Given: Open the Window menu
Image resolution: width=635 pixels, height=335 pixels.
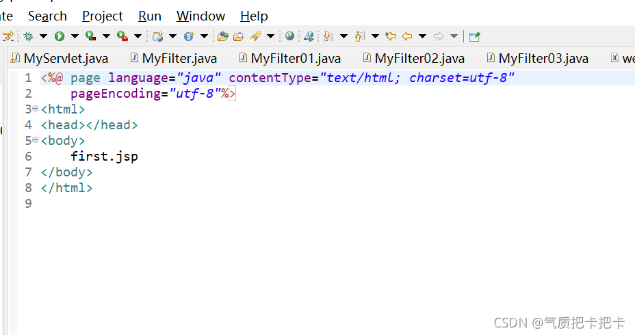Looking at the screenshot, I should pyautogui.click(x=201, y=16).
